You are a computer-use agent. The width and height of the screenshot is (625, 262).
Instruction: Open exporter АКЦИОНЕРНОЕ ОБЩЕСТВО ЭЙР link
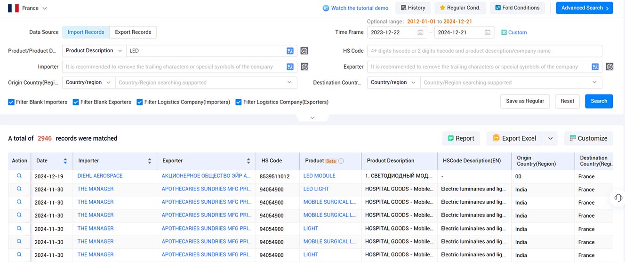point(206,176)
